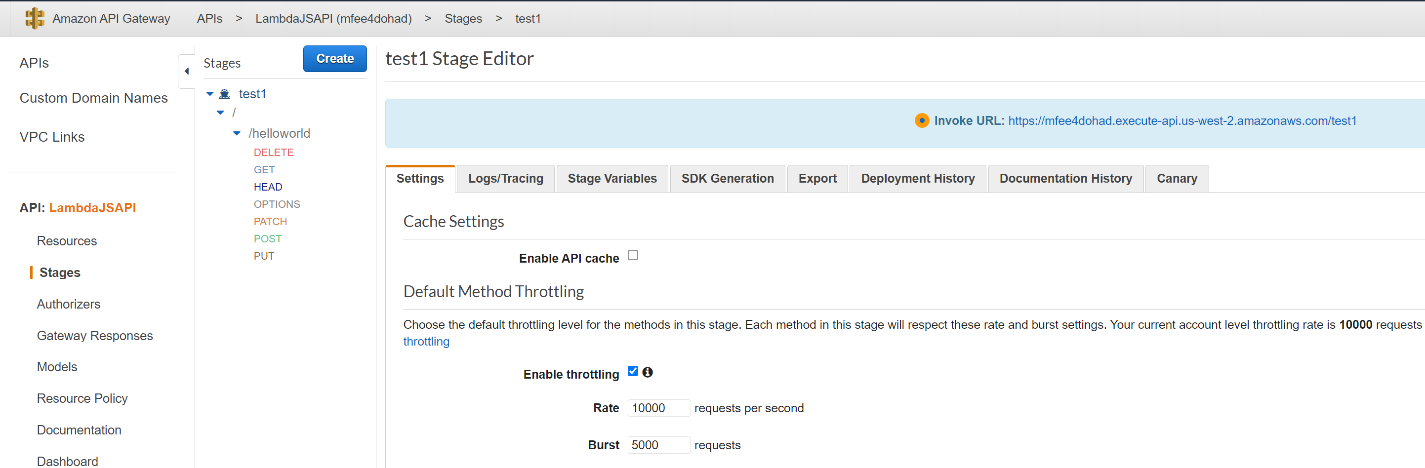
Task: Switch to the Logs/Tracing tab
Action: tap(506, 179)
